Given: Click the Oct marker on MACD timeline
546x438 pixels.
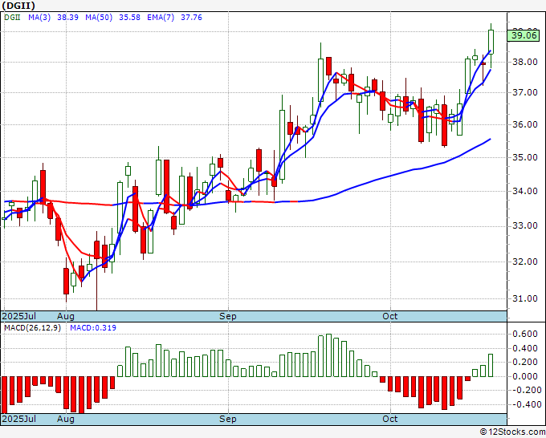Looking at the screenshot, I should [389, 419].
